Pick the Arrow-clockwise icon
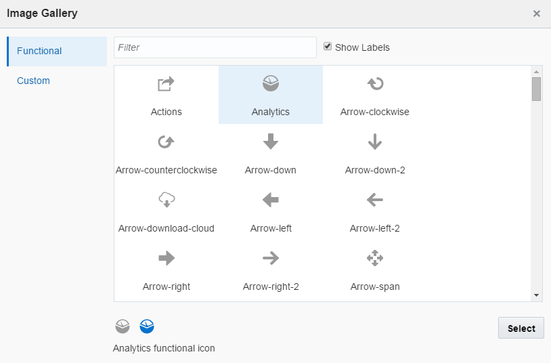This screenshot has width=551, height=363. tap(375, 84)
